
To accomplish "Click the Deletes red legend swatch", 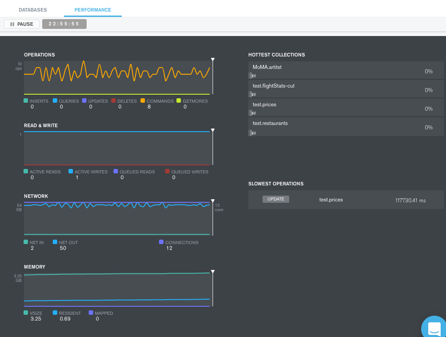I will (x=114, y=101).
